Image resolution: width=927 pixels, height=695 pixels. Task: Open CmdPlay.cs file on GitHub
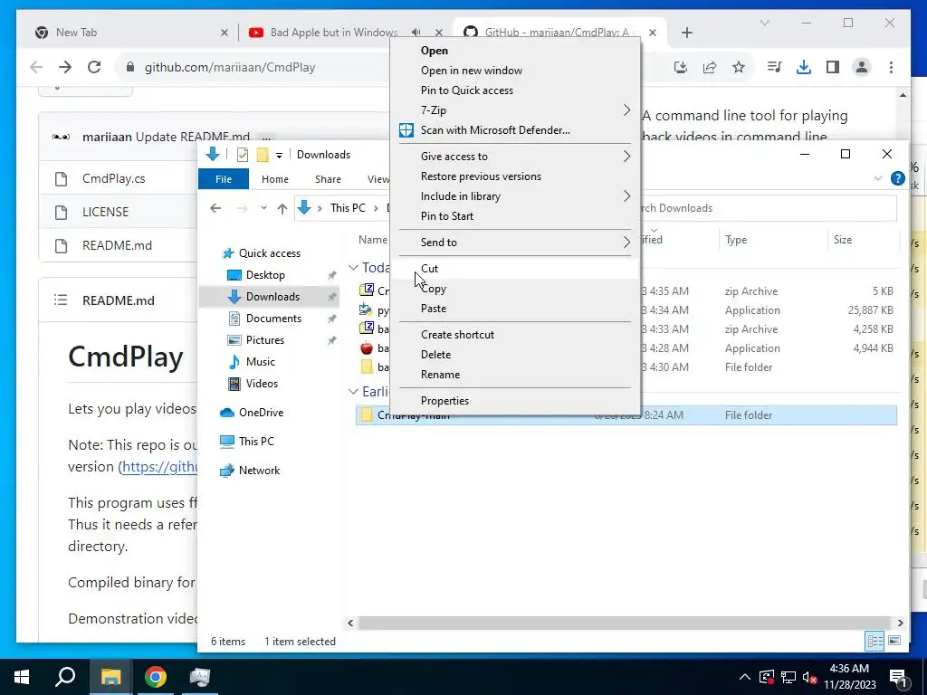pos(113,178)
